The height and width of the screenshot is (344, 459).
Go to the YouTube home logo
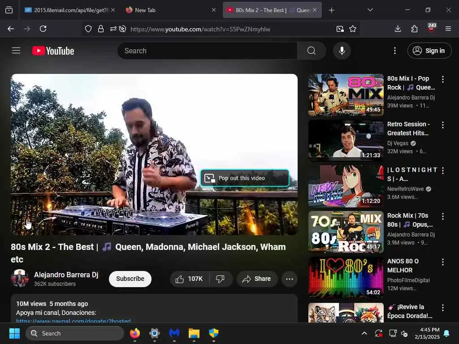pyautogui.click(x=53, y=51)
